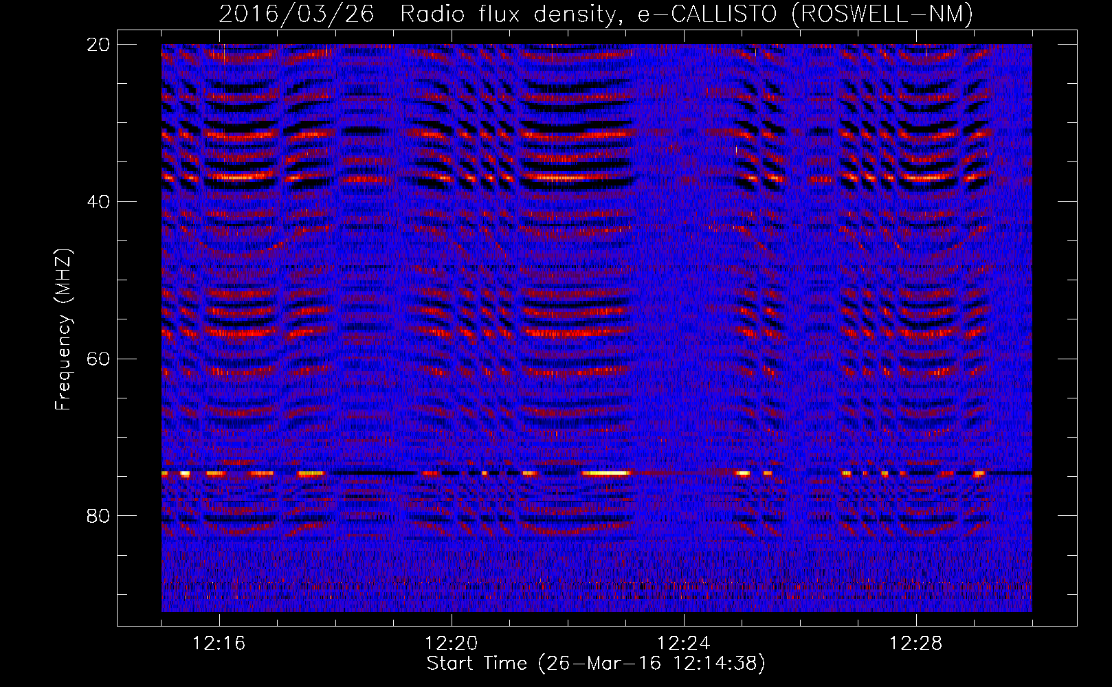The width and height of the screenshot is (1112, 687).
Task: Click the plot title '2016/03/26 Radio flux density, e-CALLISTO (ROSWELL-NM)'
Action: (596, 14)
